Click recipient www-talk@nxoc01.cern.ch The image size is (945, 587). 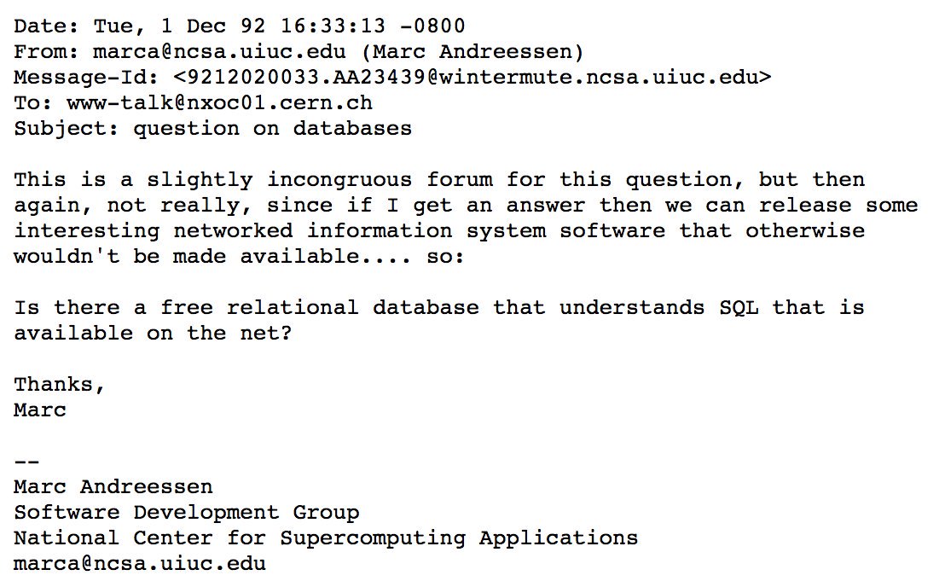(x=219, y=103)
